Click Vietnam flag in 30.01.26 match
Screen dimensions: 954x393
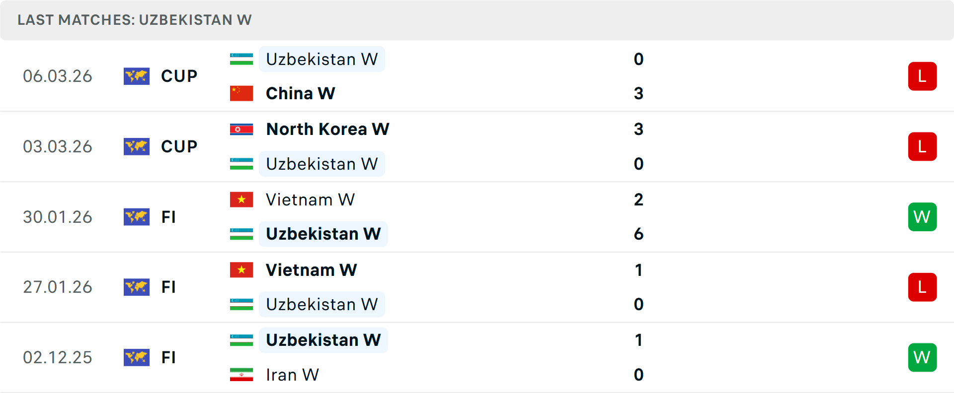point(241,199)
